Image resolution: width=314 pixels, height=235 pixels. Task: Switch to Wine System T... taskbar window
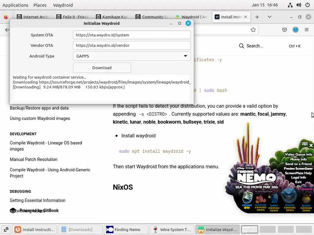pos(172,229)
